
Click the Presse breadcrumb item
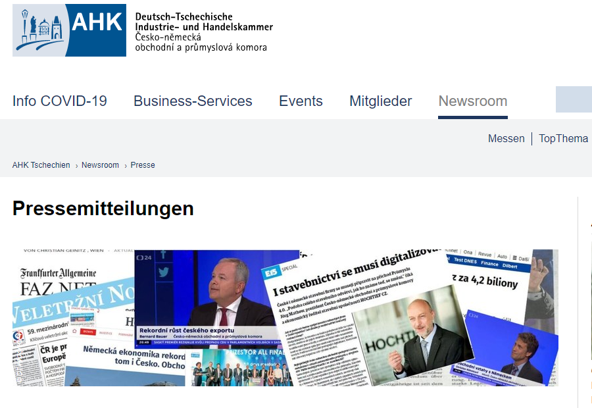tap(143, 165)
